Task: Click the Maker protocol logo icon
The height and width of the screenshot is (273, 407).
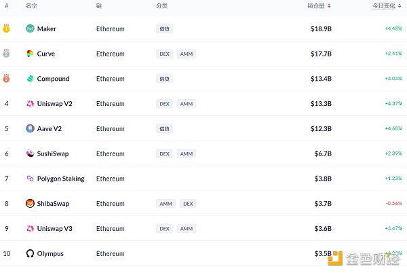Action: pyautogui.click(x=30, y=29)
